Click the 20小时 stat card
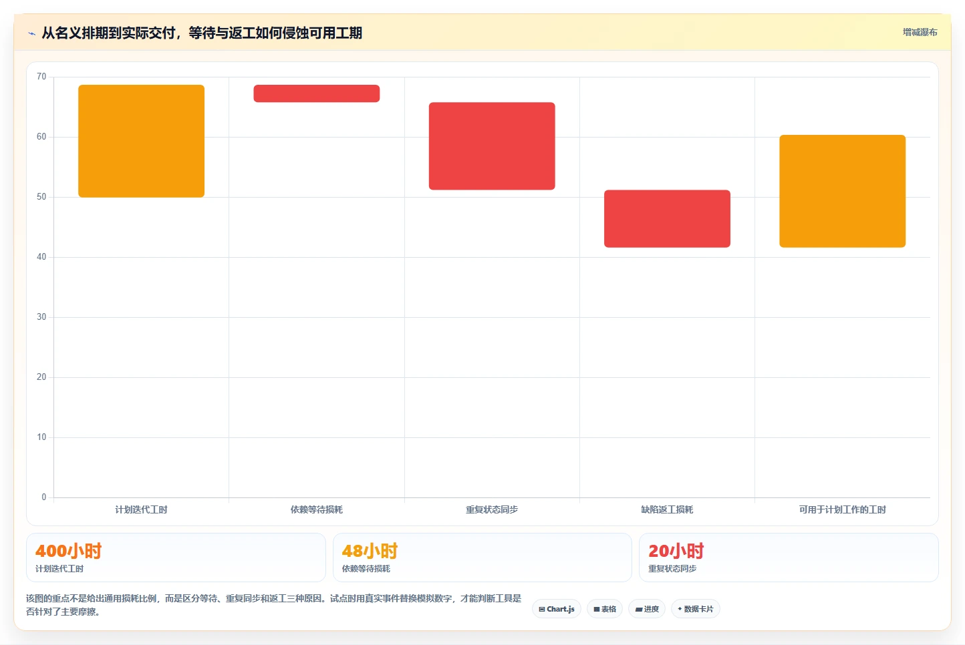965x645 pixels. 789,558
